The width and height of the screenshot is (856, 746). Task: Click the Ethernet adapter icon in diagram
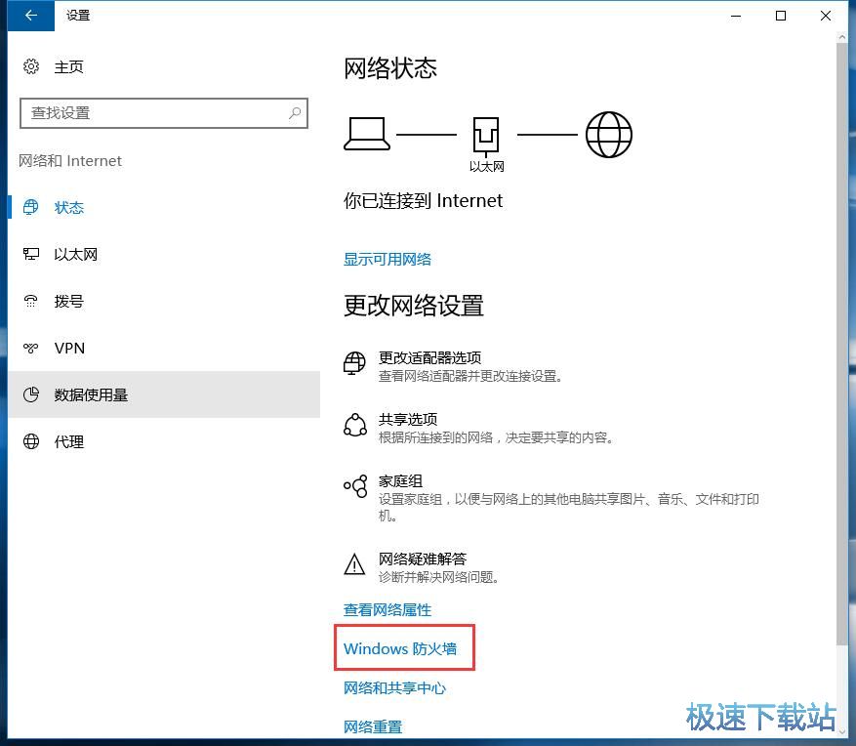(486, 136)
